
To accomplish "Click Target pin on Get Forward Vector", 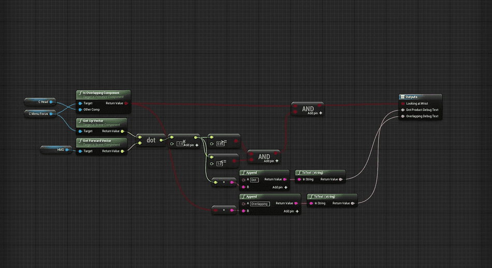I will pos(80,151).
